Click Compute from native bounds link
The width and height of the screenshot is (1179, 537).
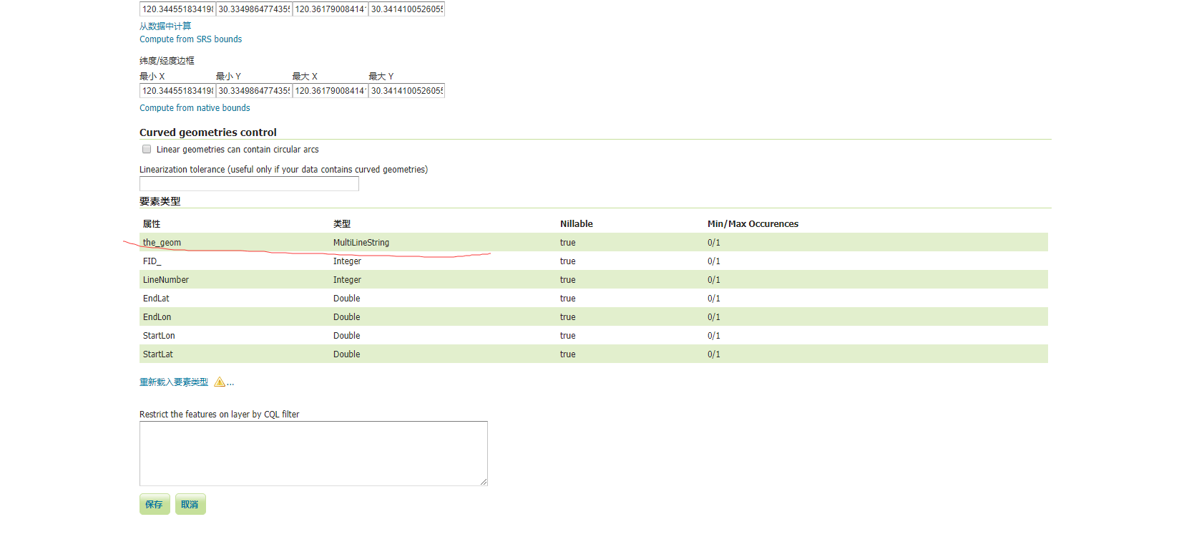(x=195, y=108)
